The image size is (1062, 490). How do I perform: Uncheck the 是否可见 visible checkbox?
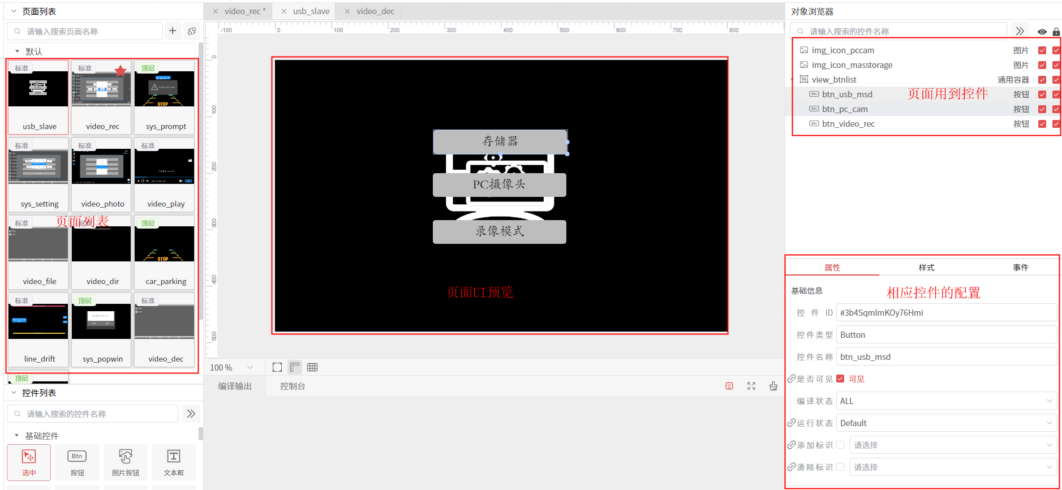pyautogui.click(x=840, y=379)
